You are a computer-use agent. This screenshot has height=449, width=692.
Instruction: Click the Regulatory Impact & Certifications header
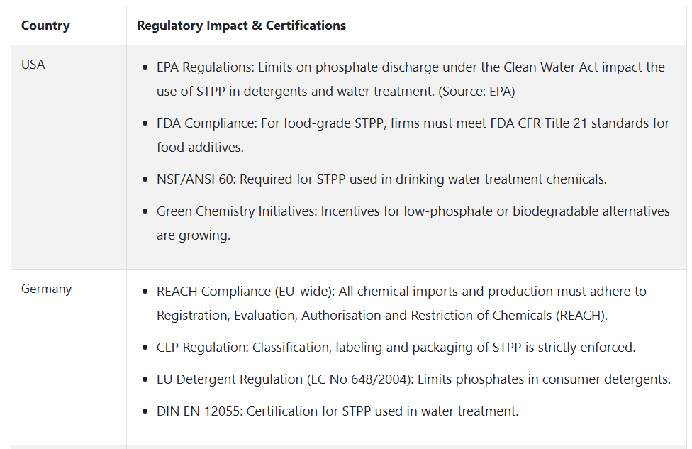[x=241, y=26]
